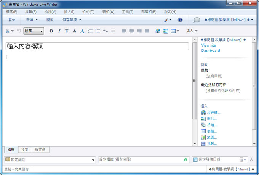259x175 pixels.
Task: Insert a bulleted list
Action: 98,31
